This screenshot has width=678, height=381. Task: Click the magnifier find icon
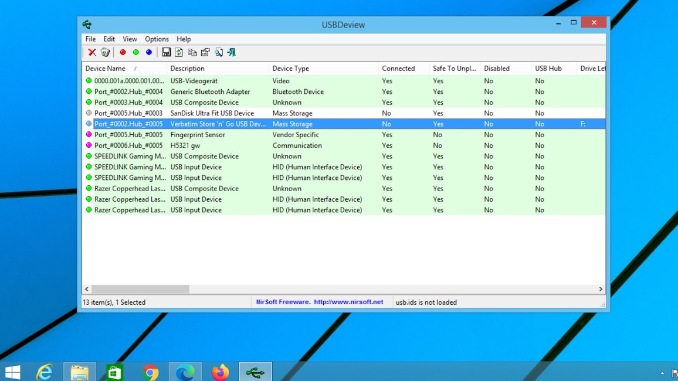[219, 53]
